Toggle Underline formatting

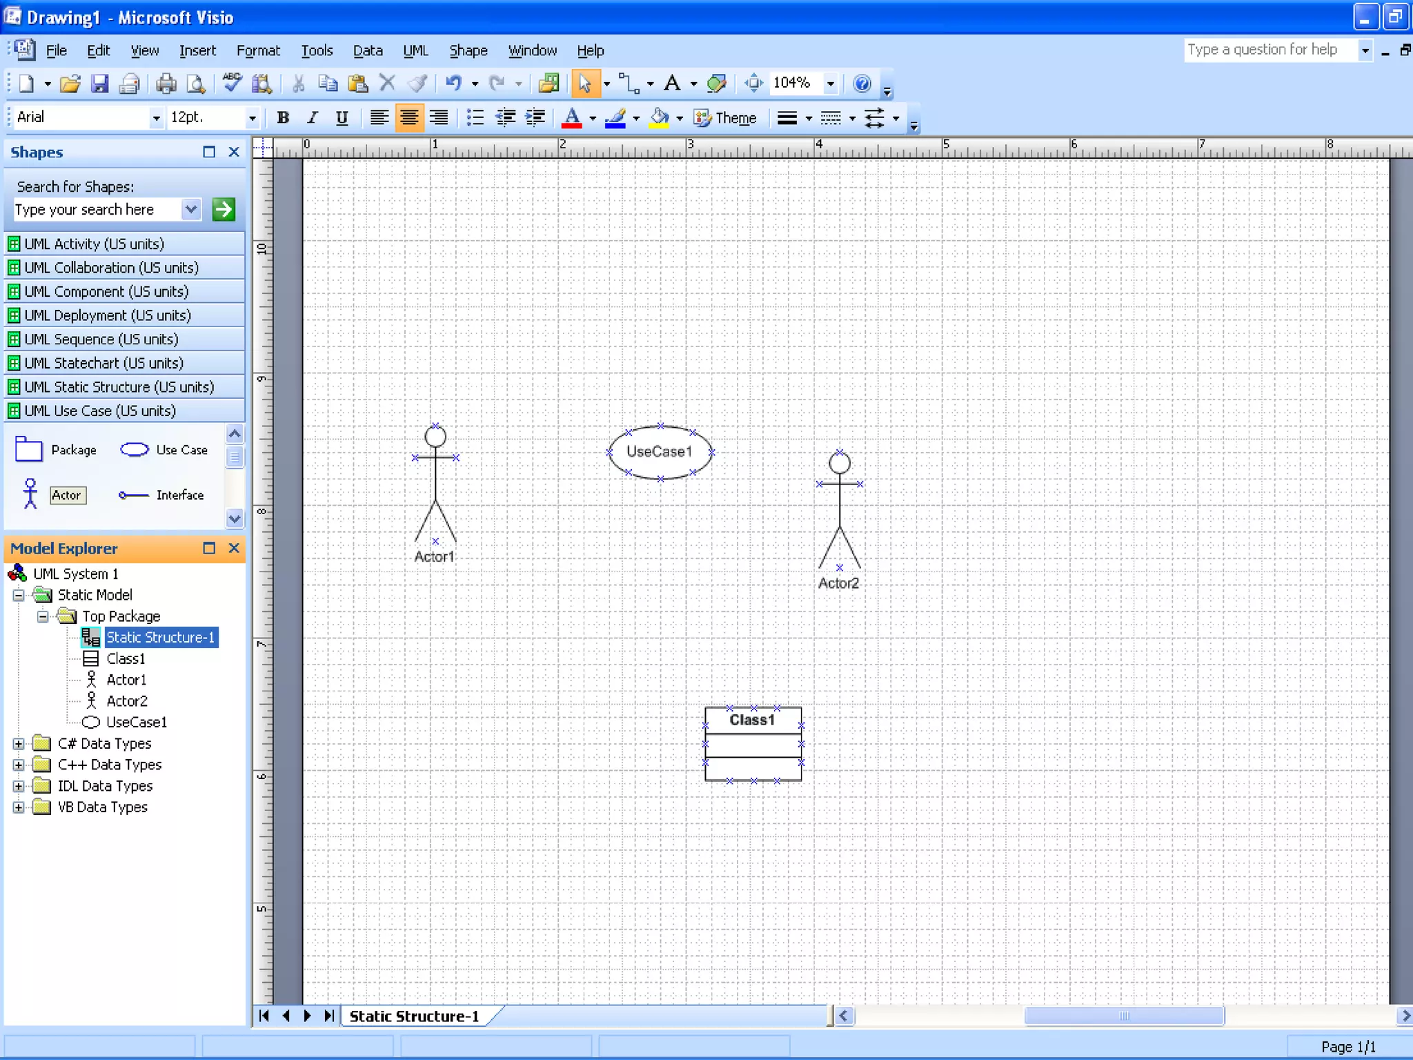(342, 118)
